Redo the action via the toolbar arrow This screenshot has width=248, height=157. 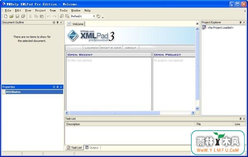[x=55, y=16]
